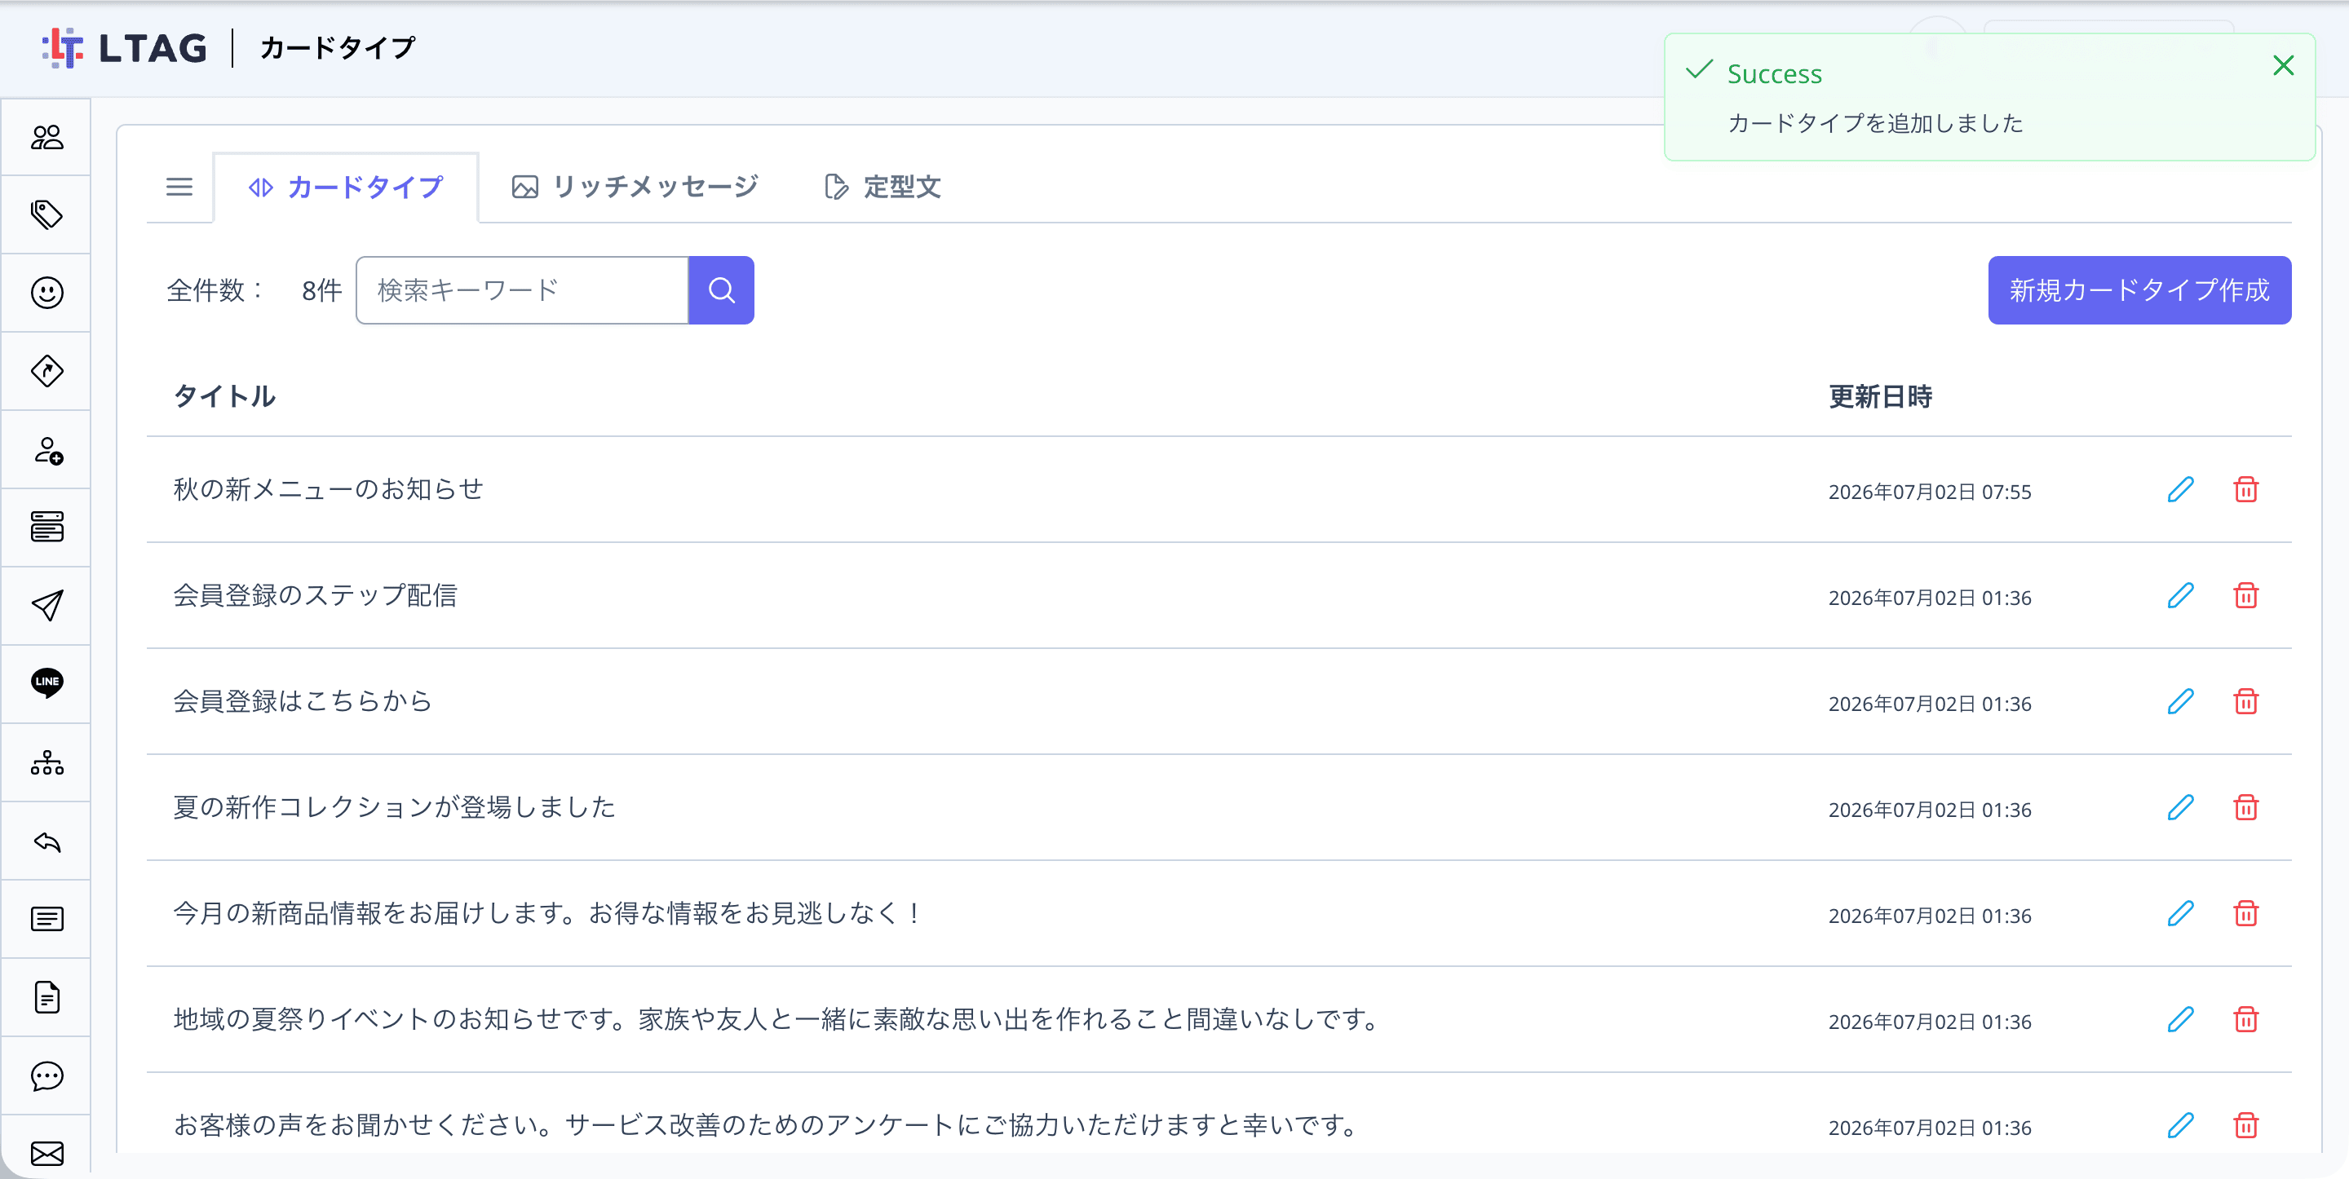Click the envelope mail sidebar icon
This screenshot has height=1179, width=2349.
point(46,1154)
